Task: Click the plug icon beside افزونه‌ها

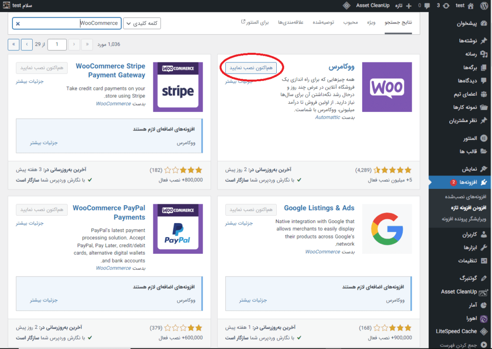Action: point(484,182)
